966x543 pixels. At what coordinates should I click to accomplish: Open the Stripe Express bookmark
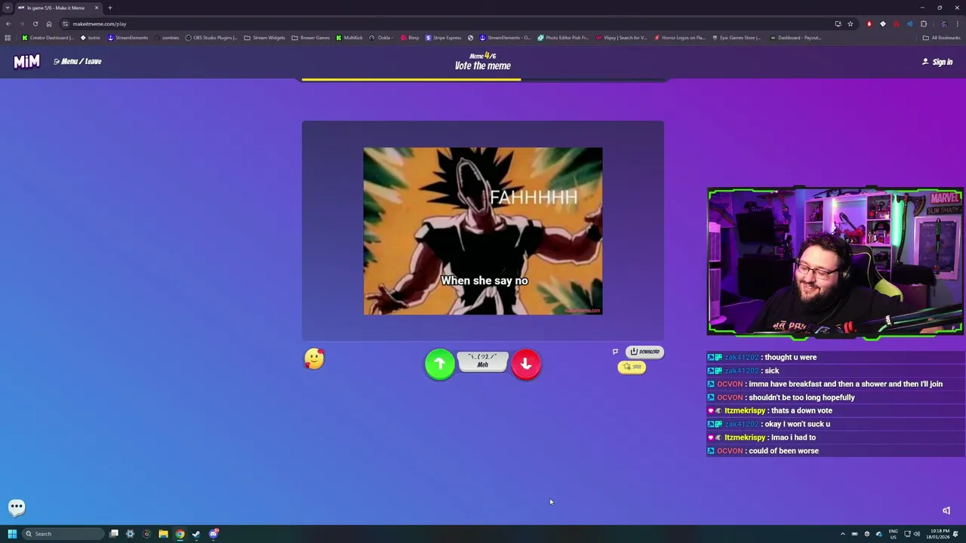[444, 38]
